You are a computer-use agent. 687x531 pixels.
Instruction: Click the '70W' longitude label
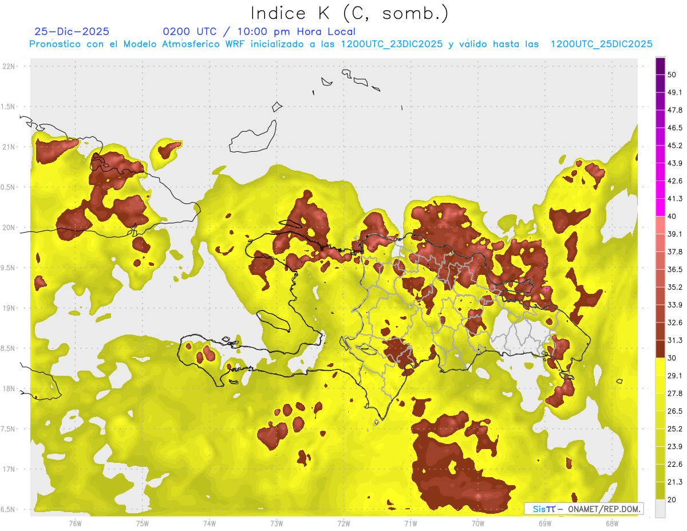coord(478,523)
